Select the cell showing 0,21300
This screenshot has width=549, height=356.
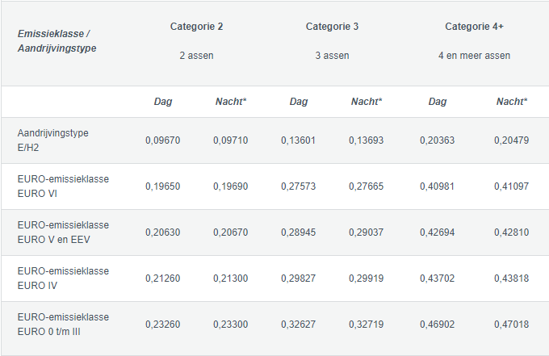point(230,279)
